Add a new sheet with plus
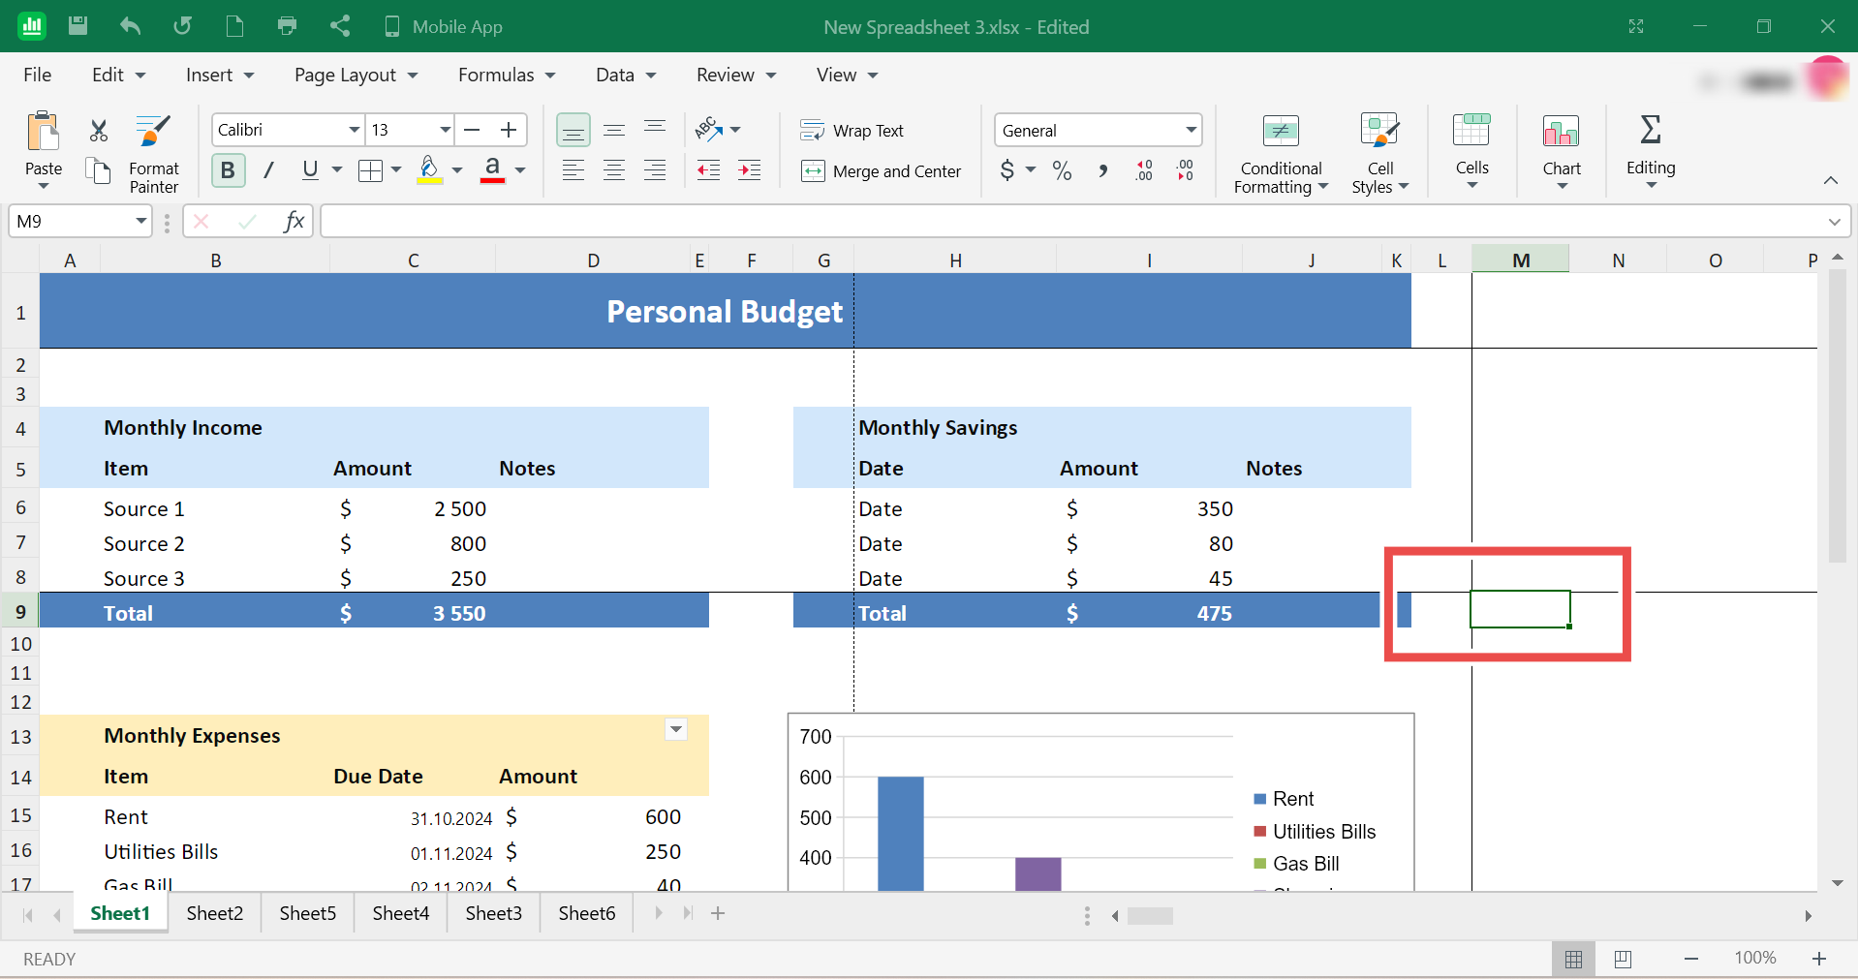 (x=718, y=913)
